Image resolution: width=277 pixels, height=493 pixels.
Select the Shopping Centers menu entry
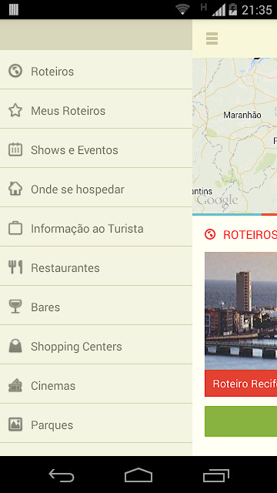click(x=96, y=344)
